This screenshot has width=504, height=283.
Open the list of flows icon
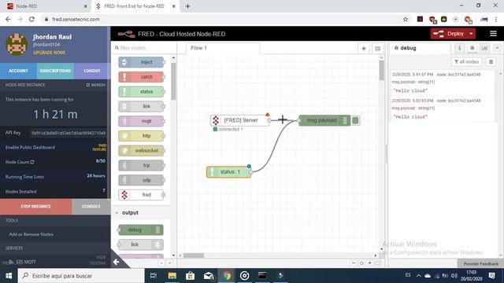point(378,49)
